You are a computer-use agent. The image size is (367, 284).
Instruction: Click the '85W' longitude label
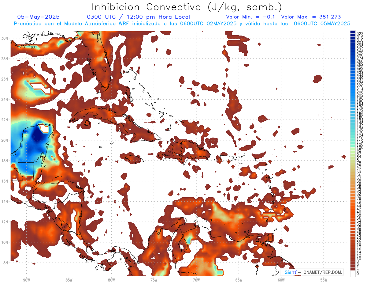pos(69,280)
